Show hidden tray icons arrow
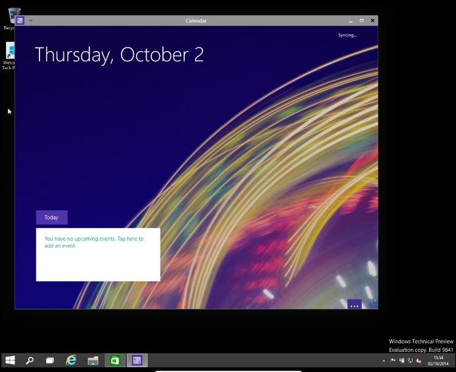 [x=384, y=360]
